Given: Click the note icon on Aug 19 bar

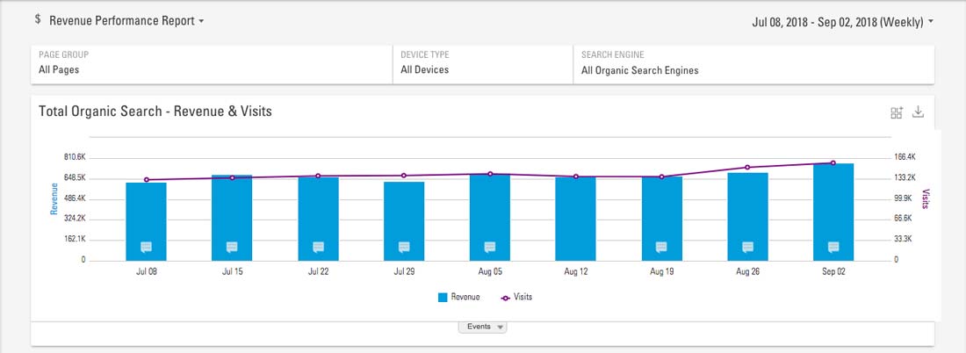Looking at the screenshot, I should (x=662, y=247).
